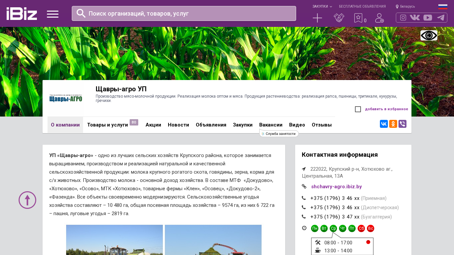Open the hamburger menu
454x255 pixels.
[53, 14]
